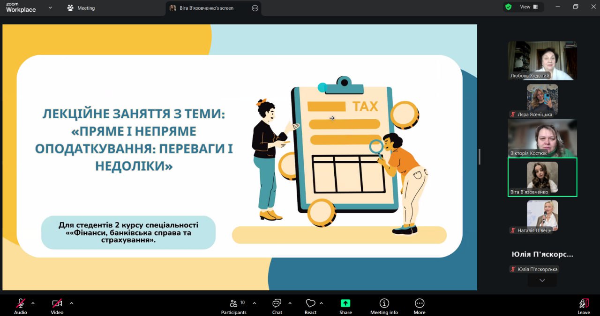Open View layout menu

point(529,7)
